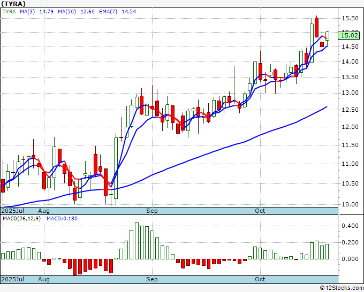Click the 12.00 price axis label
This screenshot has width=364, height=292.
[350, 127]
